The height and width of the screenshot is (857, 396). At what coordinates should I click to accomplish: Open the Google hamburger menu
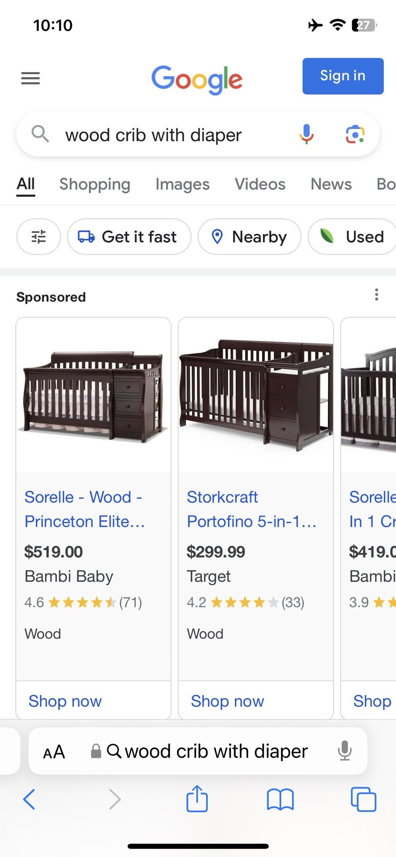pyautogui.click(x=30, y=79)
